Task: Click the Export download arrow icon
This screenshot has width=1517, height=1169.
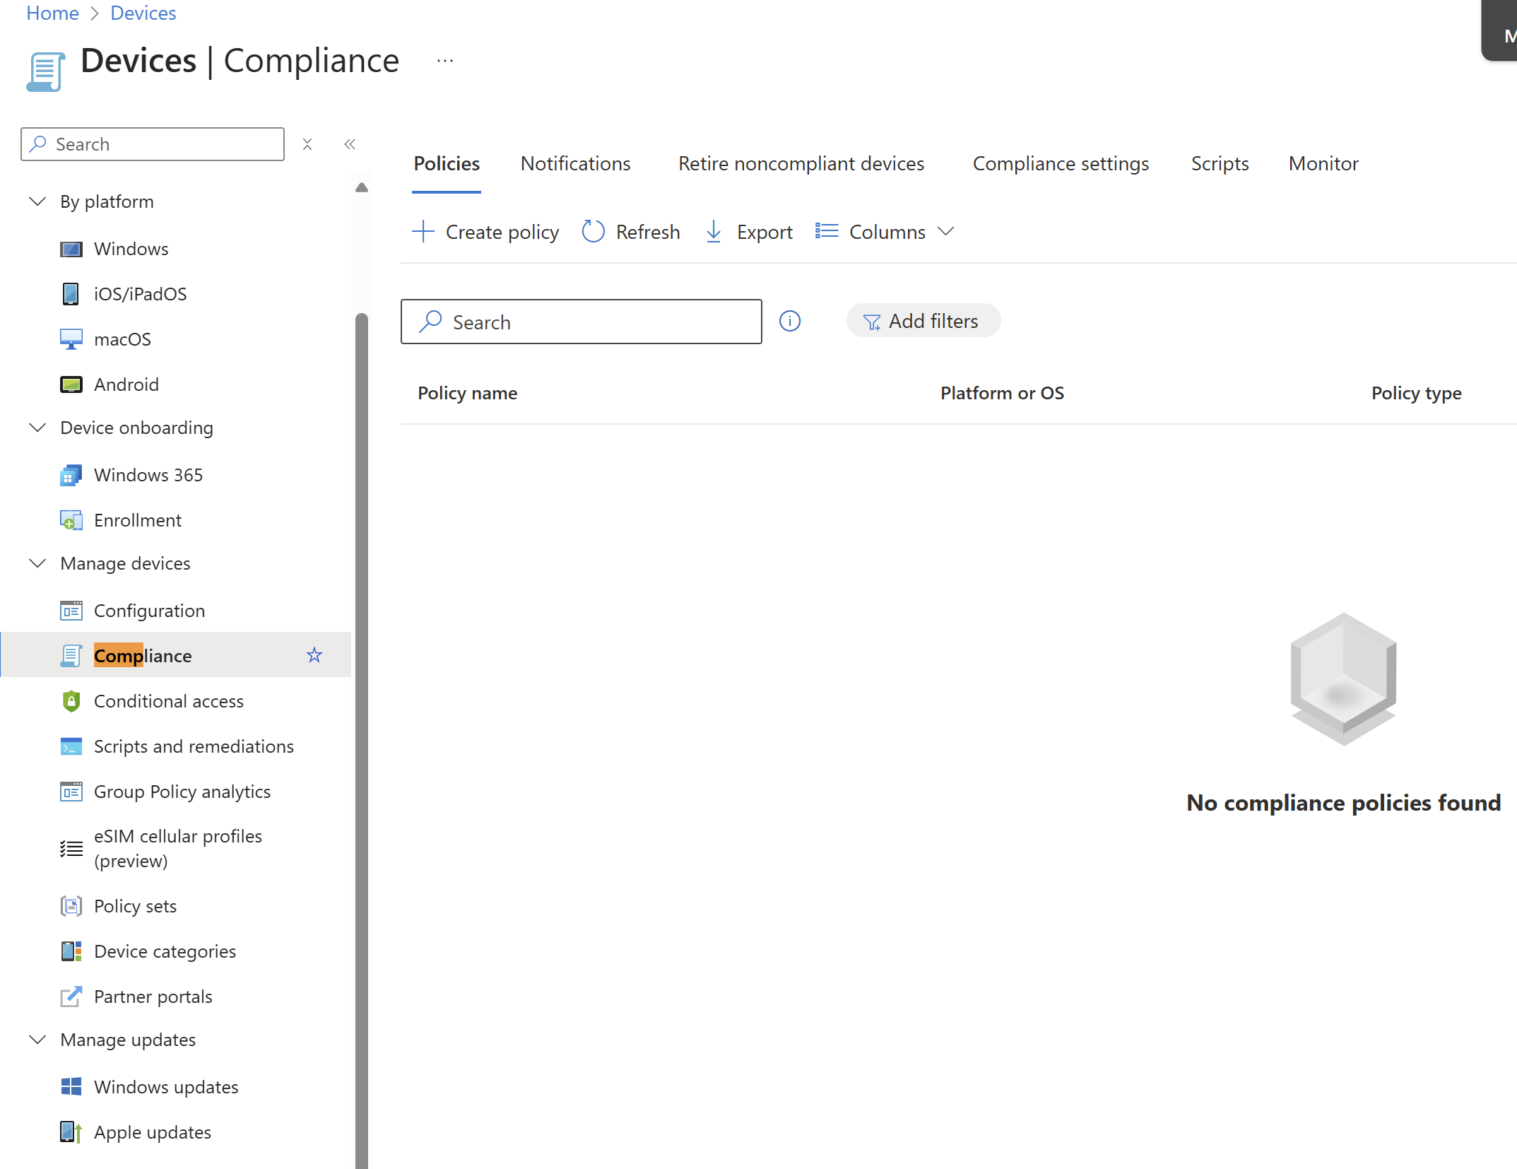Action: click(714, 231)
